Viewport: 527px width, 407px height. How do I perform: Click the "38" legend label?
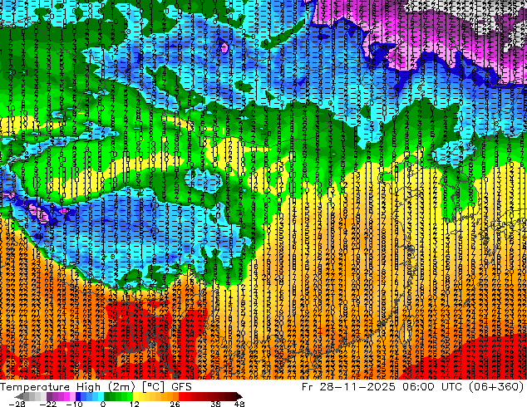coord(216,404)
